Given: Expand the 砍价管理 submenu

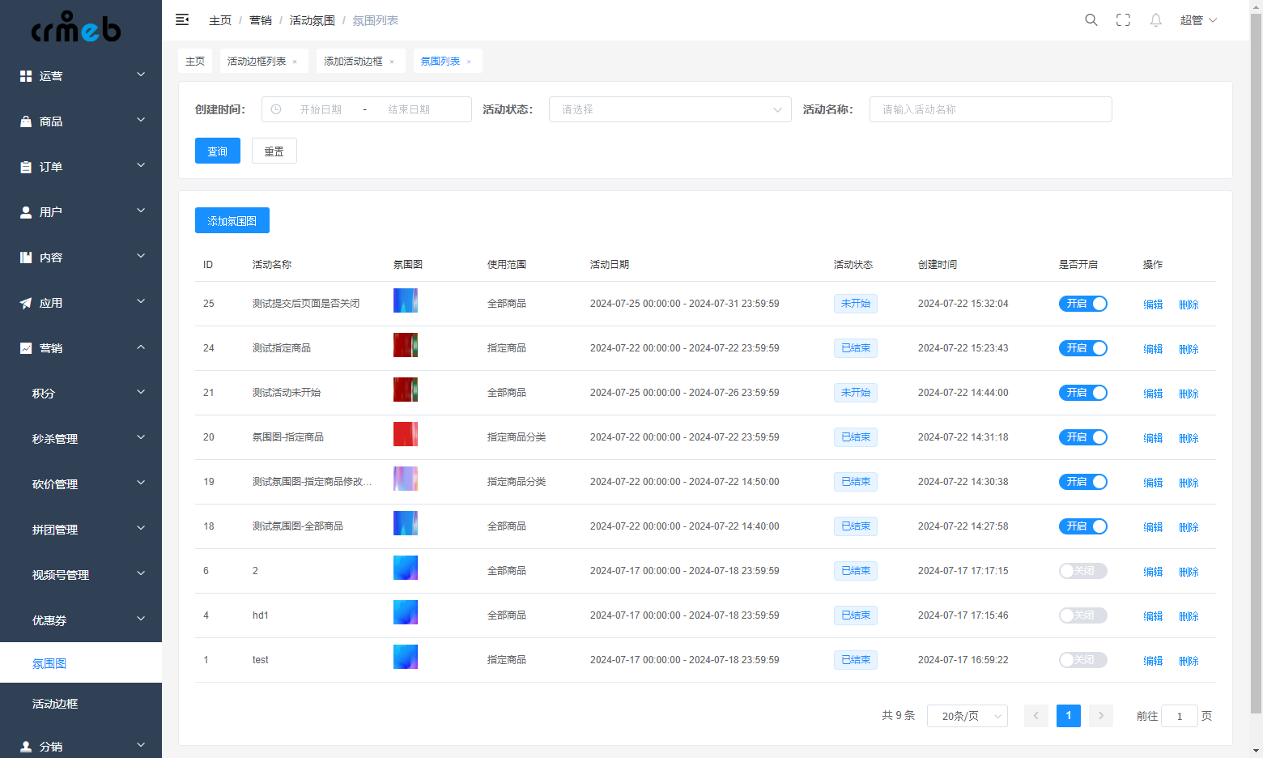Looking at the screenshot, I should pyautogui.click(x=81, y=484).
